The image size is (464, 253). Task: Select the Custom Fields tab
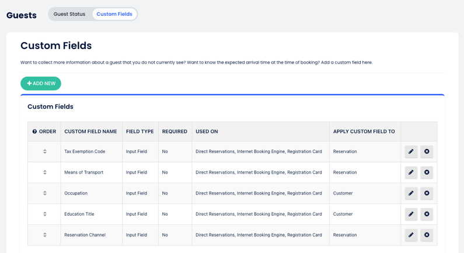tap(114, 14)
